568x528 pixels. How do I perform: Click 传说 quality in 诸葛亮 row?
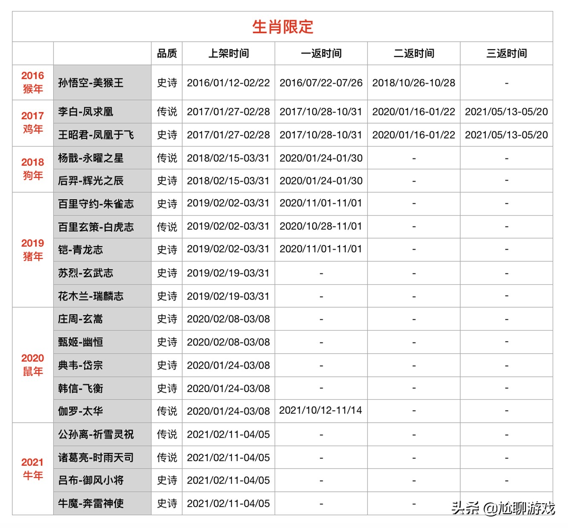pyautogui.click(x=167, y=457)
